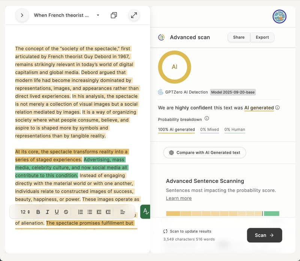Toggle underline formatting in the text toolbar
Image resolution: width=300 pixels, height=261 pixels.
click(57, 212)
